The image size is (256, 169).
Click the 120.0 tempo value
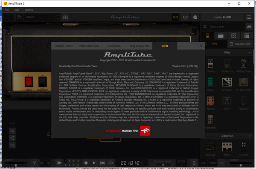(x=212, y=163)
